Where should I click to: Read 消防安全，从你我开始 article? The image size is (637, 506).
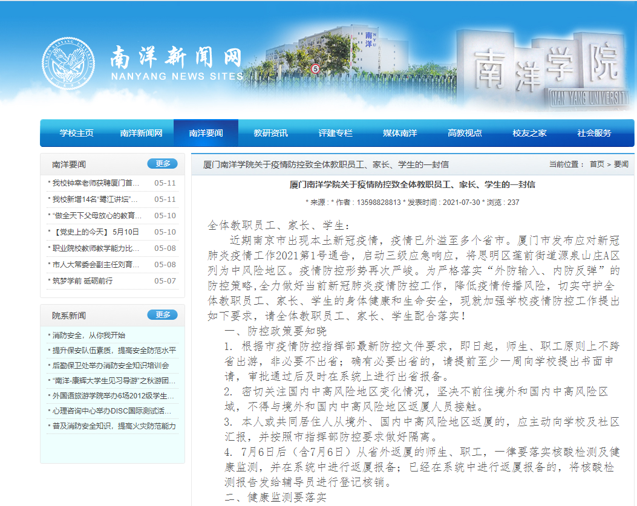coord(88,336)
